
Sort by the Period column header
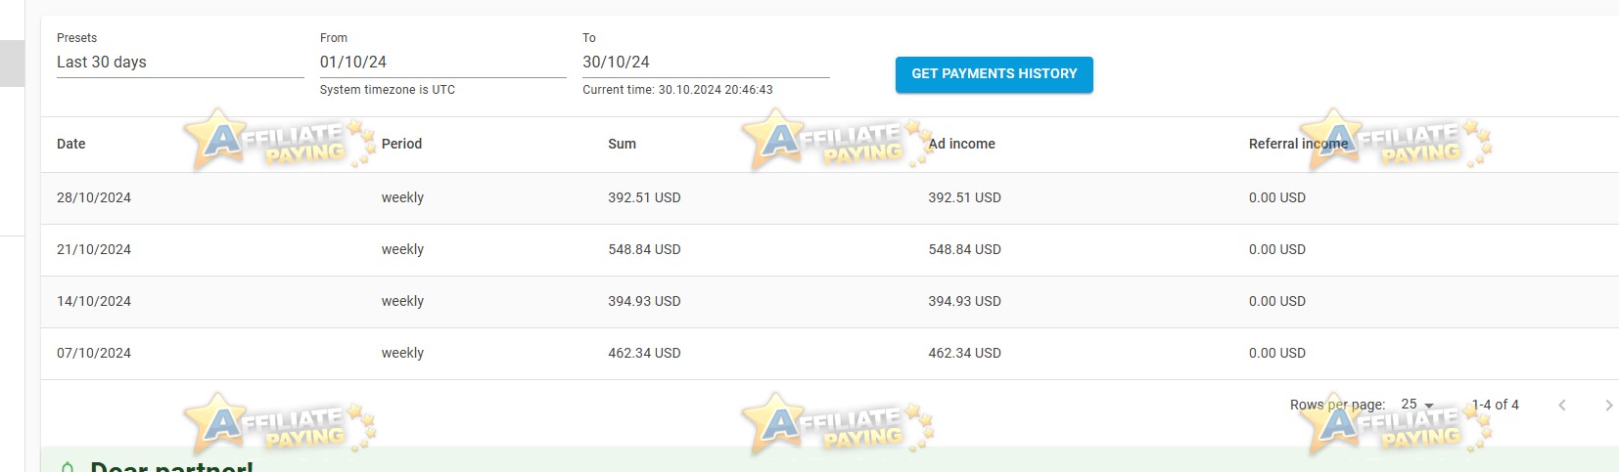(401, 144)
